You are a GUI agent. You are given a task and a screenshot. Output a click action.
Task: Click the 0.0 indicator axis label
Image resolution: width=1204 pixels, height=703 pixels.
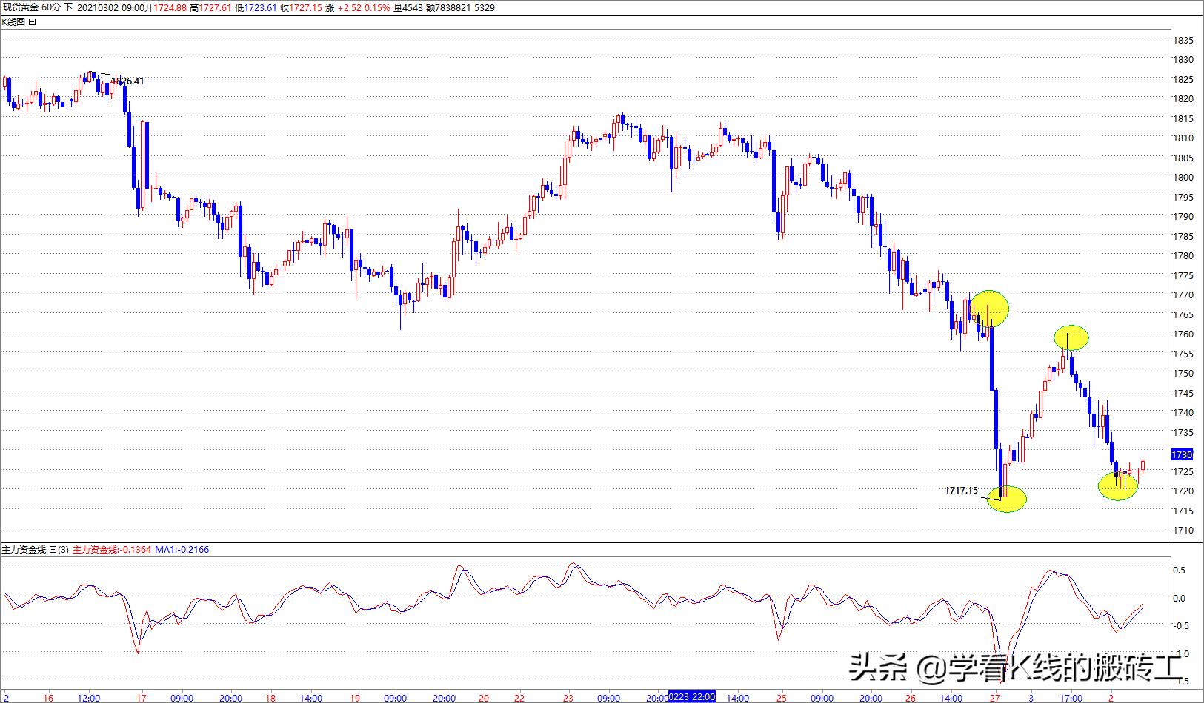[1180, 599]
